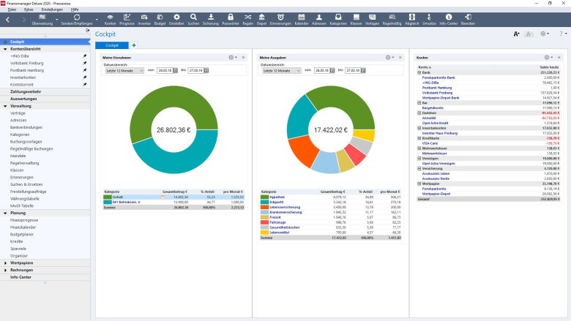The width and height of the screenshot is (571, 321).
Task: Collapse the Darlehen group in Konten
Action: click(419, 113)
